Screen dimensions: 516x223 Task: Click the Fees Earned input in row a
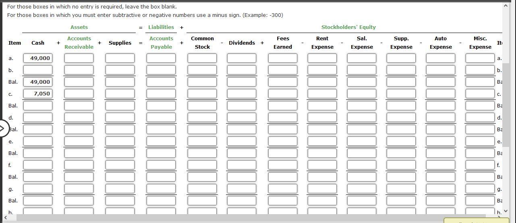(x=283, y=58)
